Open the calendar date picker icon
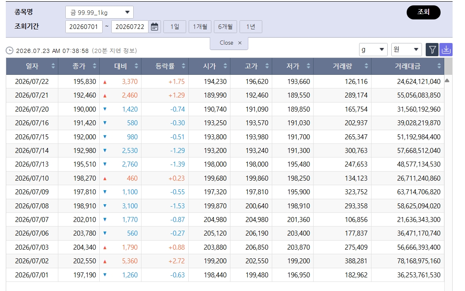The width and height of the screenshot is (465, 291). [154, 27]
